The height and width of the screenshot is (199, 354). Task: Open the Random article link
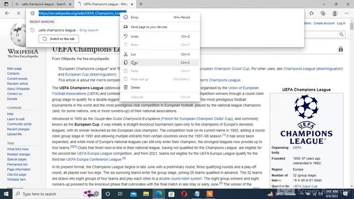[x=17, y=83]
